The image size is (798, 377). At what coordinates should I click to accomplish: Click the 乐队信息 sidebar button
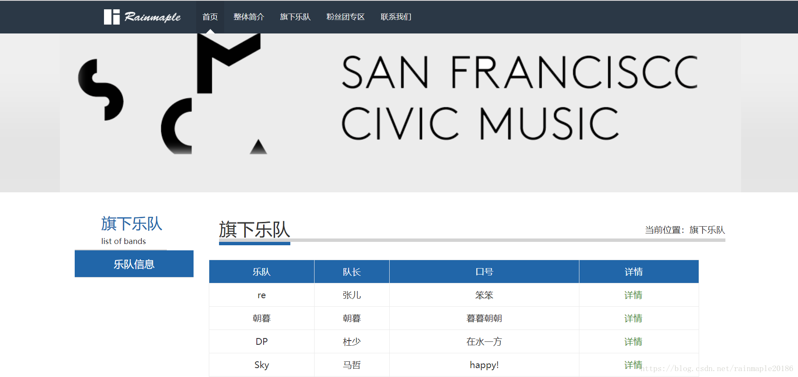(x=134, y=264)
